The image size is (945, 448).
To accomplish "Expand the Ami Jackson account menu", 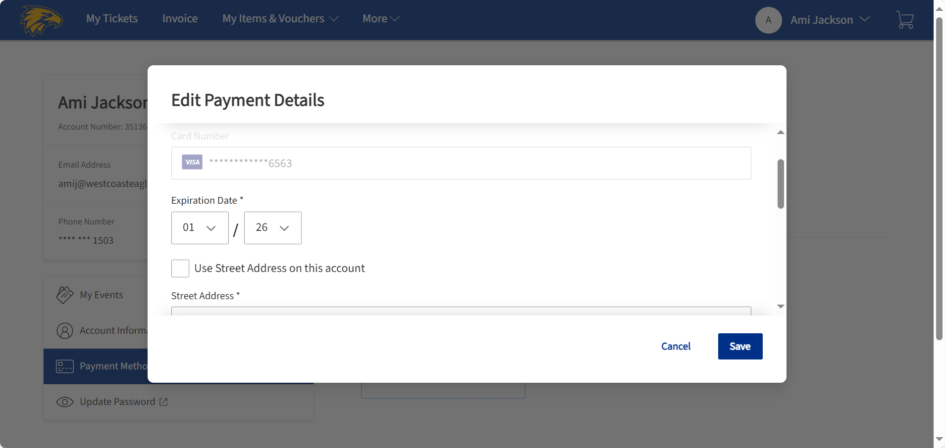I will pyautogui.click(x=829, y=20).
